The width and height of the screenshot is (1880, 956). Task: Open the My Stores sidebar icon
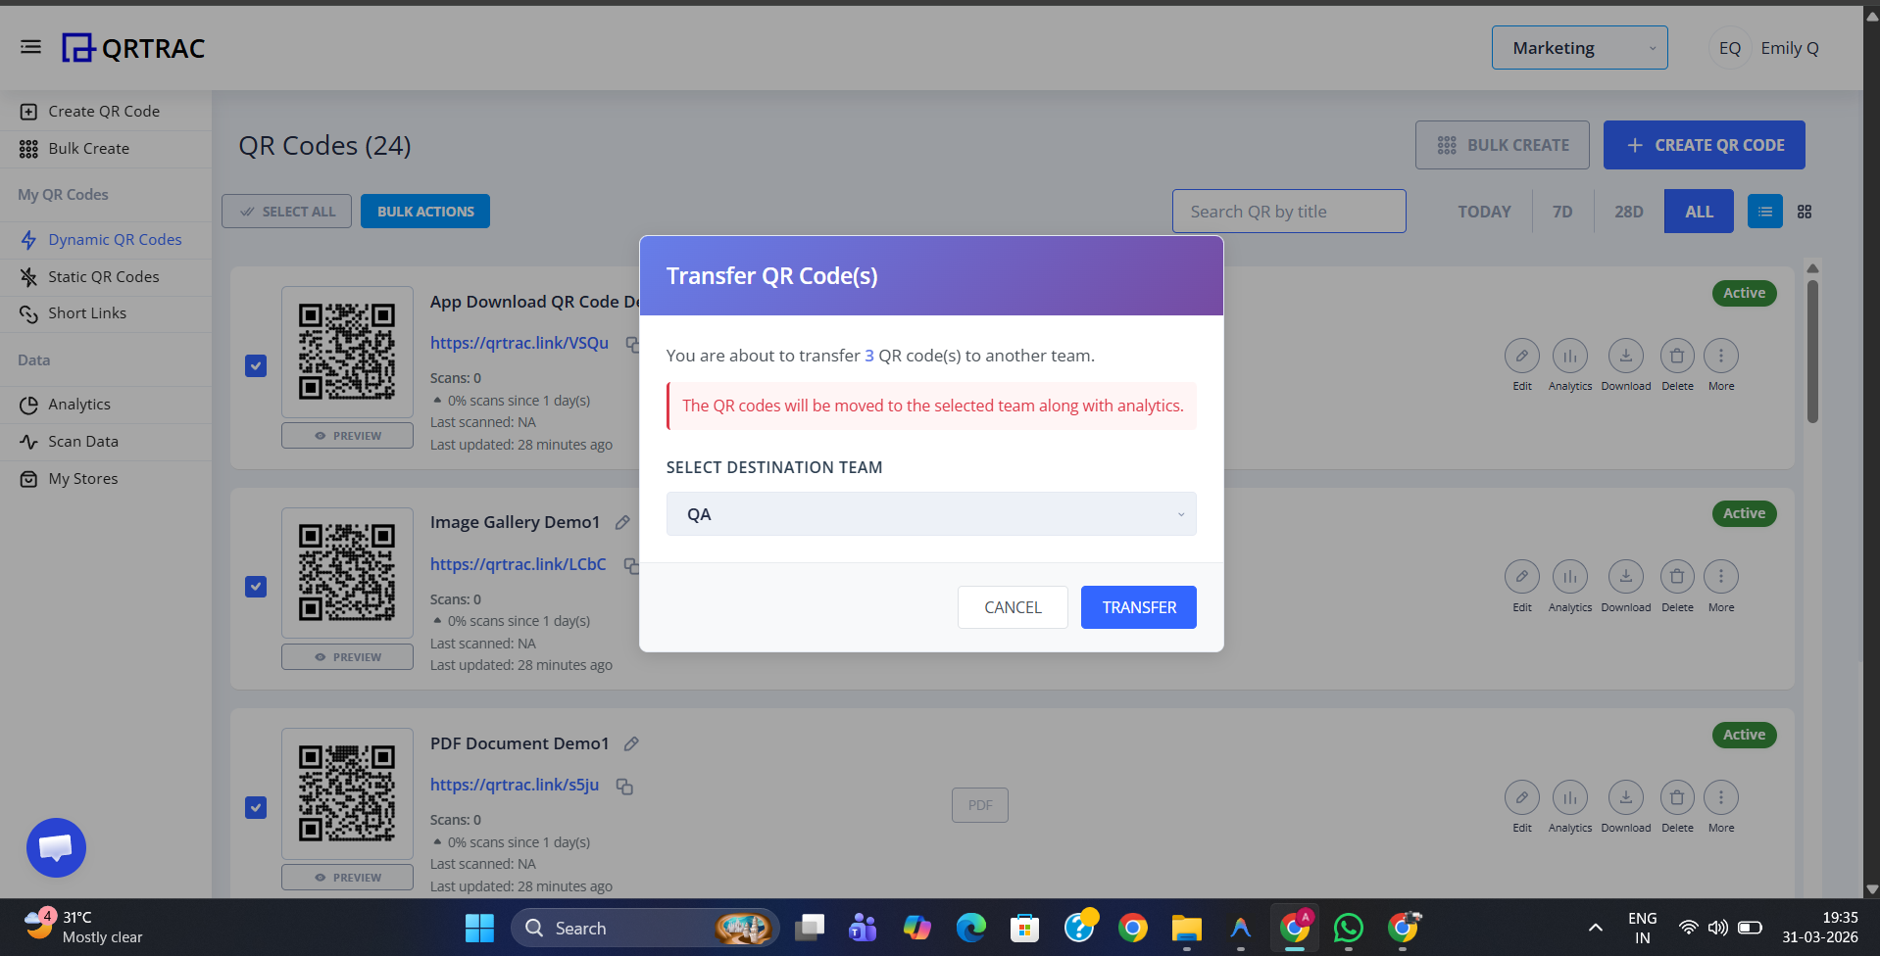(30, 478)
